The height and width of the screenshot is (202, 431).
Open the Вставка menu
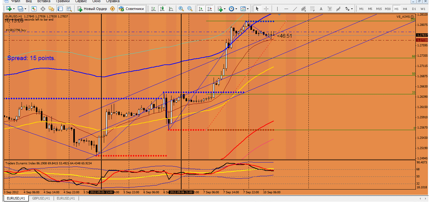(x=44, y=1)
